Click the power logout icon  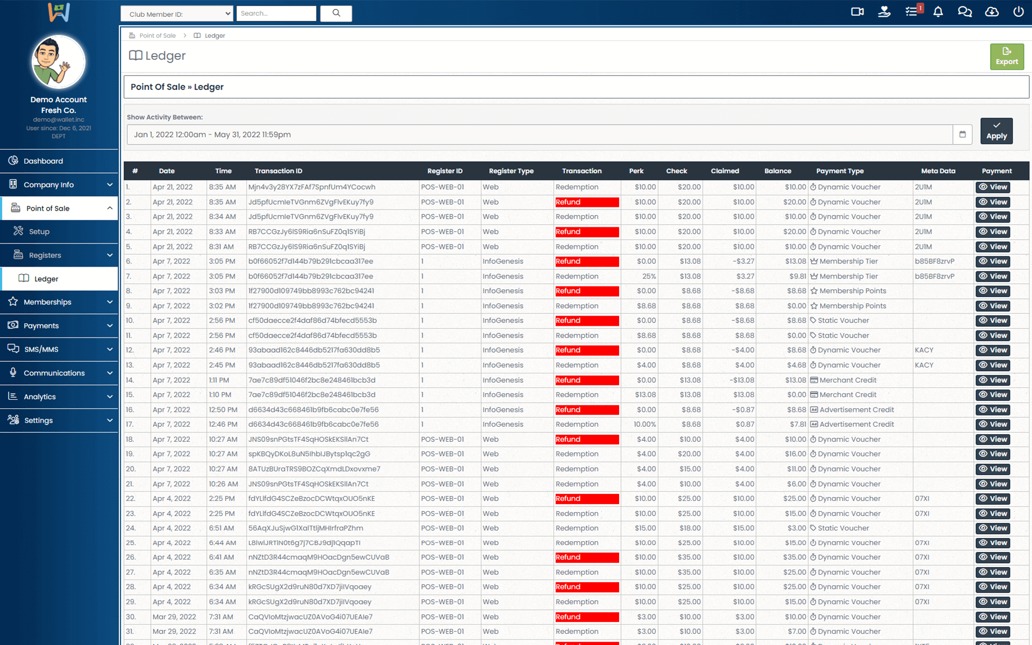pos(1019,12)
